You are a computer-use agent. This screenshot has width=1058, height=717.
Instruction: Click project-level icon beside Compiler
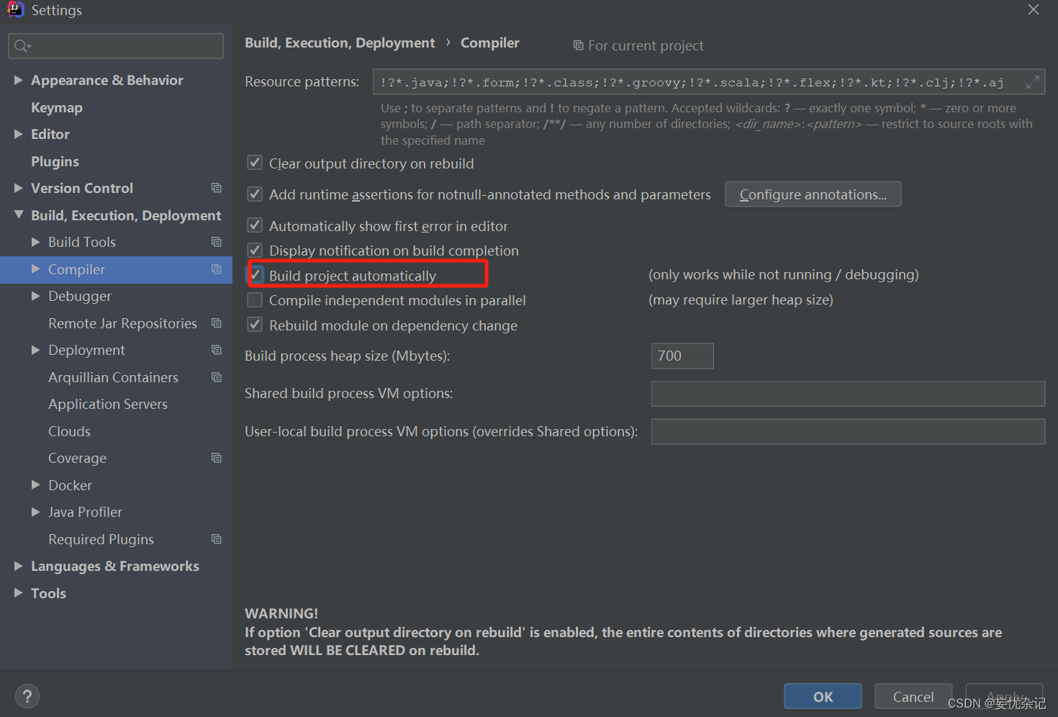tap(216, 269)
